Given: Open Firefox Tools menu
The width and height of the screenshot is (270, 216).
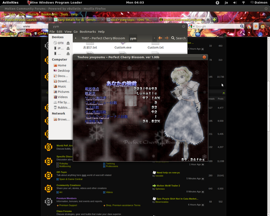Looking at the screenshot, I should tap(64, 14).
